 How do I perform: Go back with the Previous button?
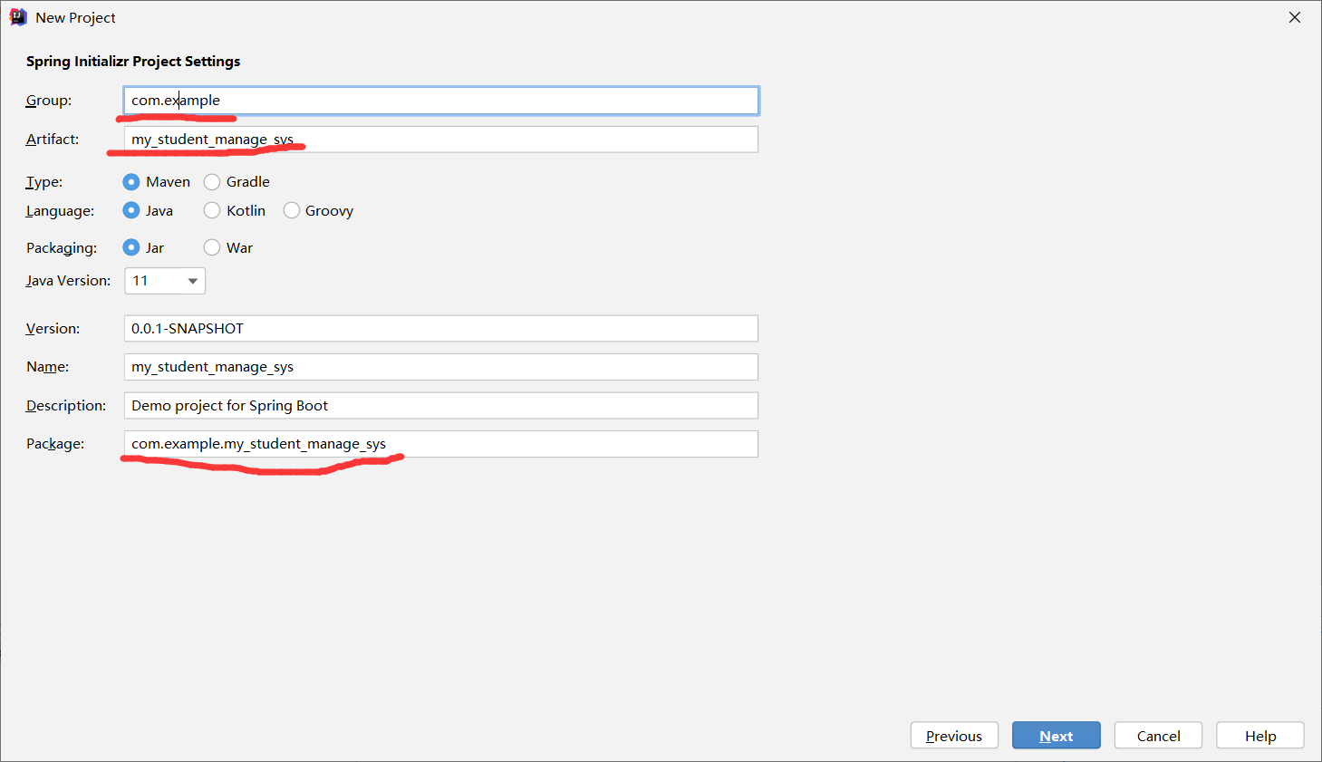(954, 736)
